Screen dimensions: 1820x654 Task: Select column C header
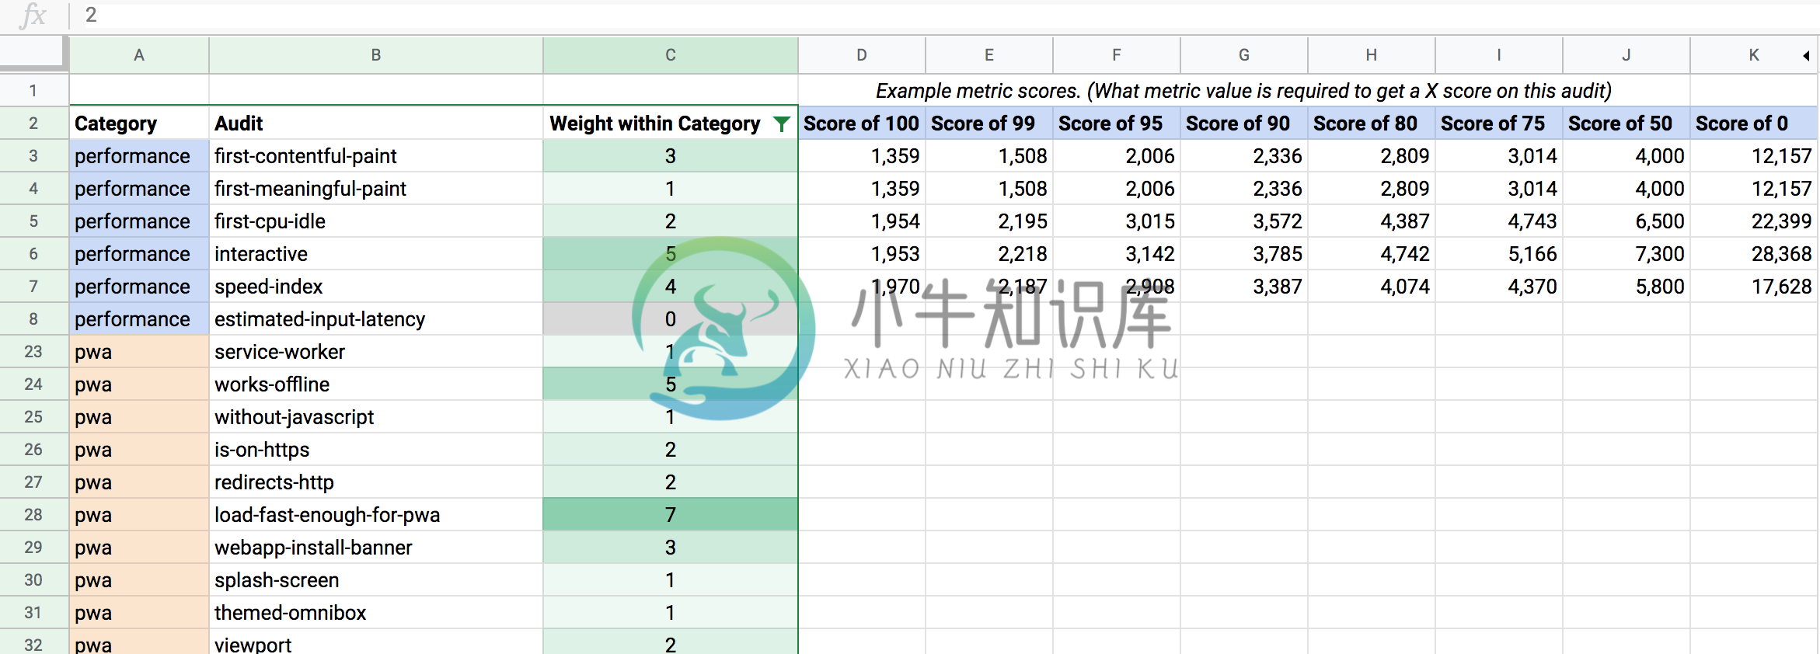[671, 55]
